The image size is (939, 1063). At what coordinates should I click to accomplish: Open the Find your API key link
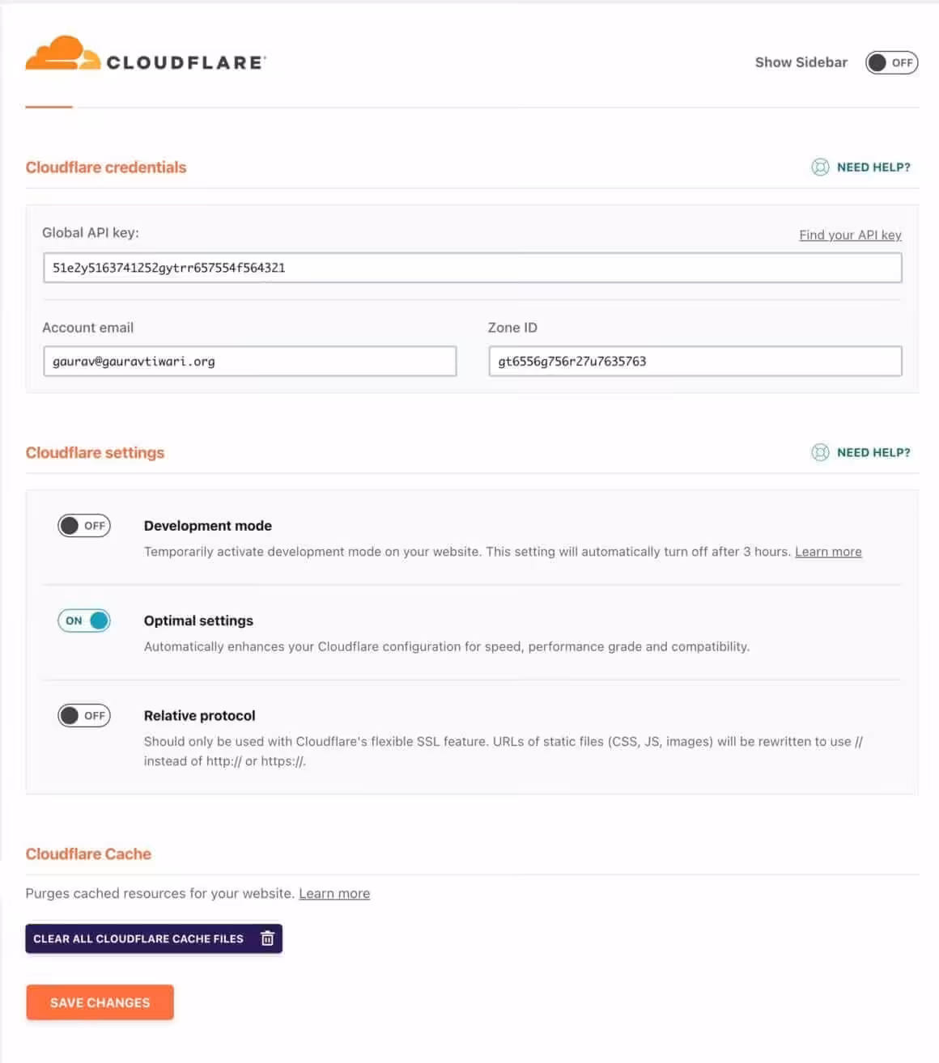tap(850, 235)
